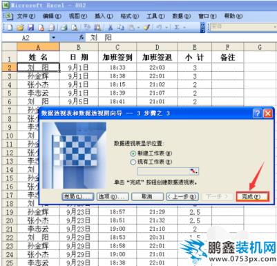Click the Open file folder icon
Viewport: 277px width, 266px height.
[x=20, y=28]
